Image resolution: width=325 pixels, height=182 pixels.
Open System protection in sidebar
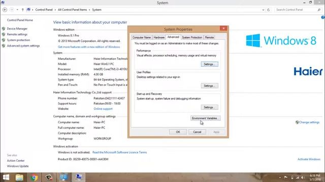[18, 40]
